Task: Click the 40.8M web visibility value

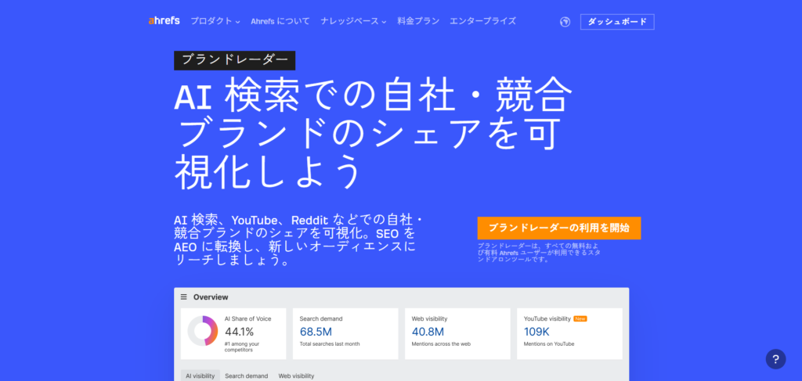Action: pyautogui.click(x=428, y=332)
